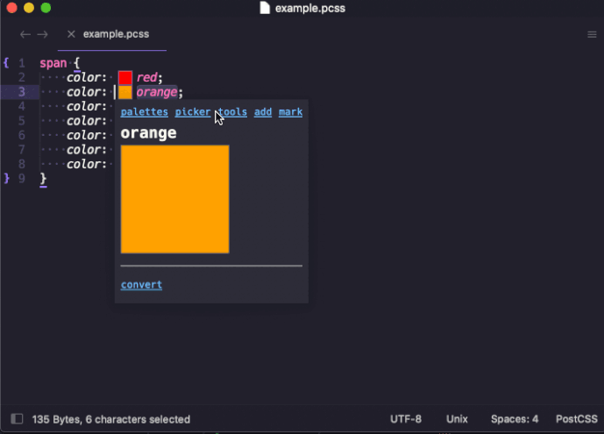Close the example.pcss tab
Image resolution: width=604 pixels, height=434 pixels.
point(71,34)
